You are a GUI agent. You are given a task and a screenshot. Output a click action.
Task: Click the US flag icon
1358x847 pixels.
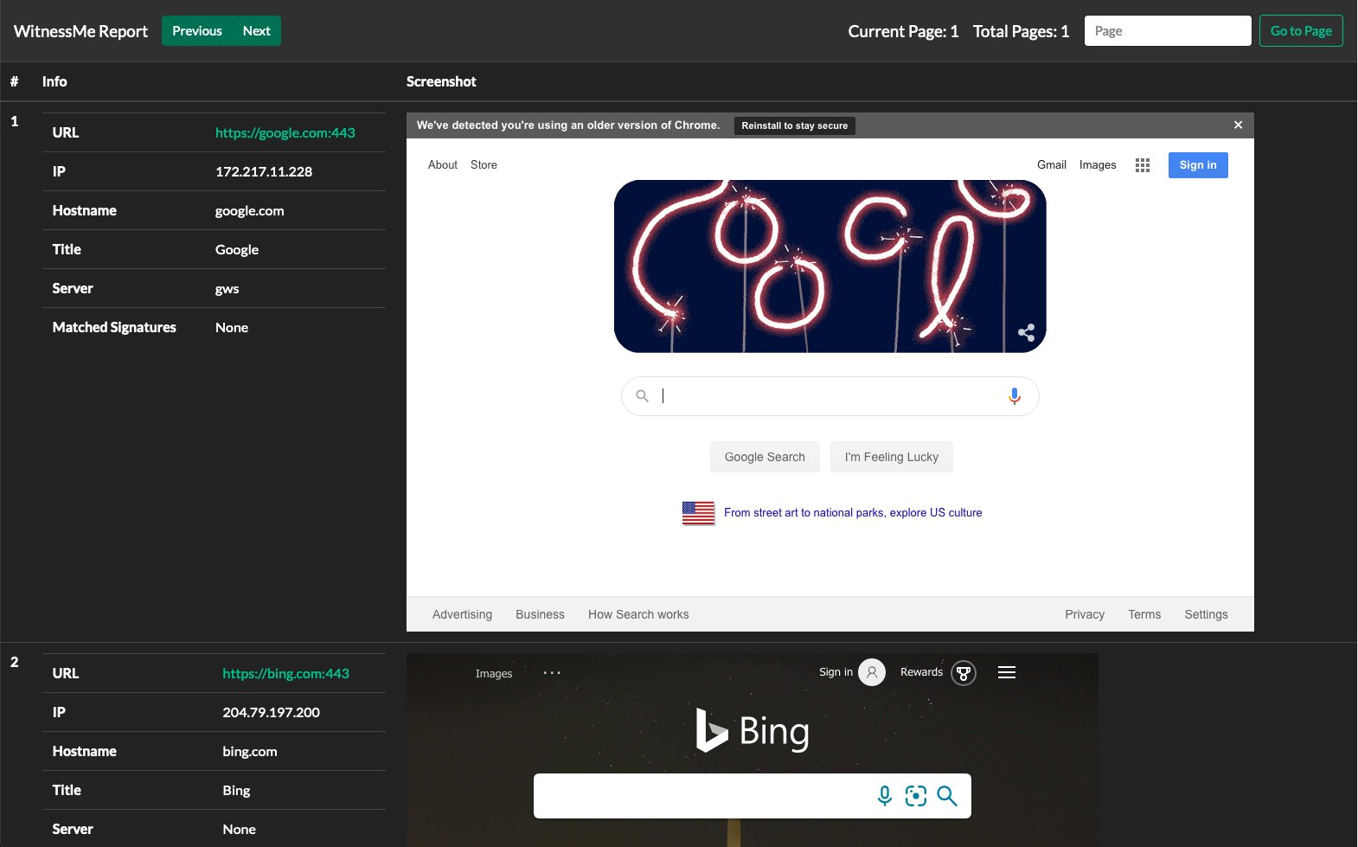click(698, 513)
